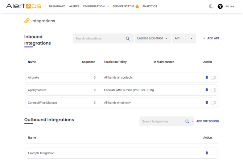Delete the Example Integration outbound entry

coord(207,153)
